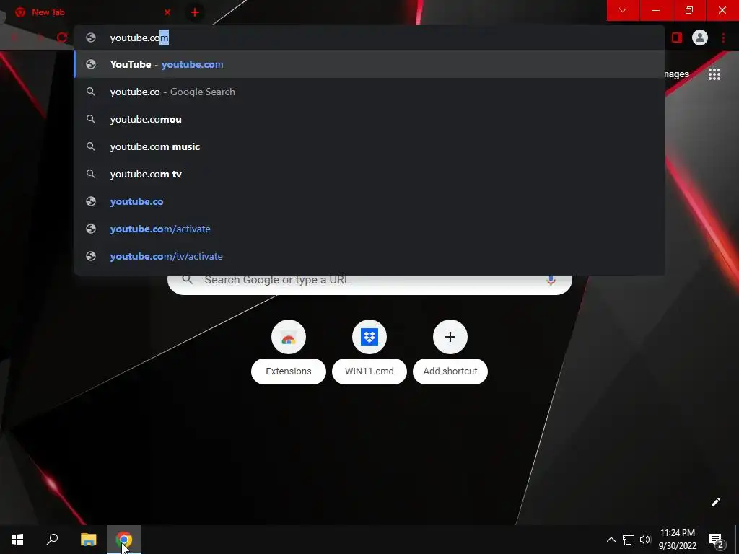Open the Chrome three-dot menu
Image resolution: width=739 pixels, height=554 pixels.
723,38
